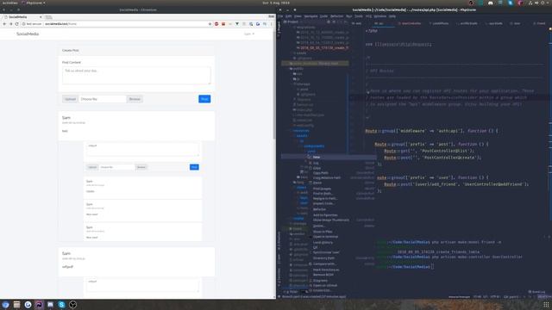
Task: Open Help menu in PhpStorm
Action: point(392,16)
